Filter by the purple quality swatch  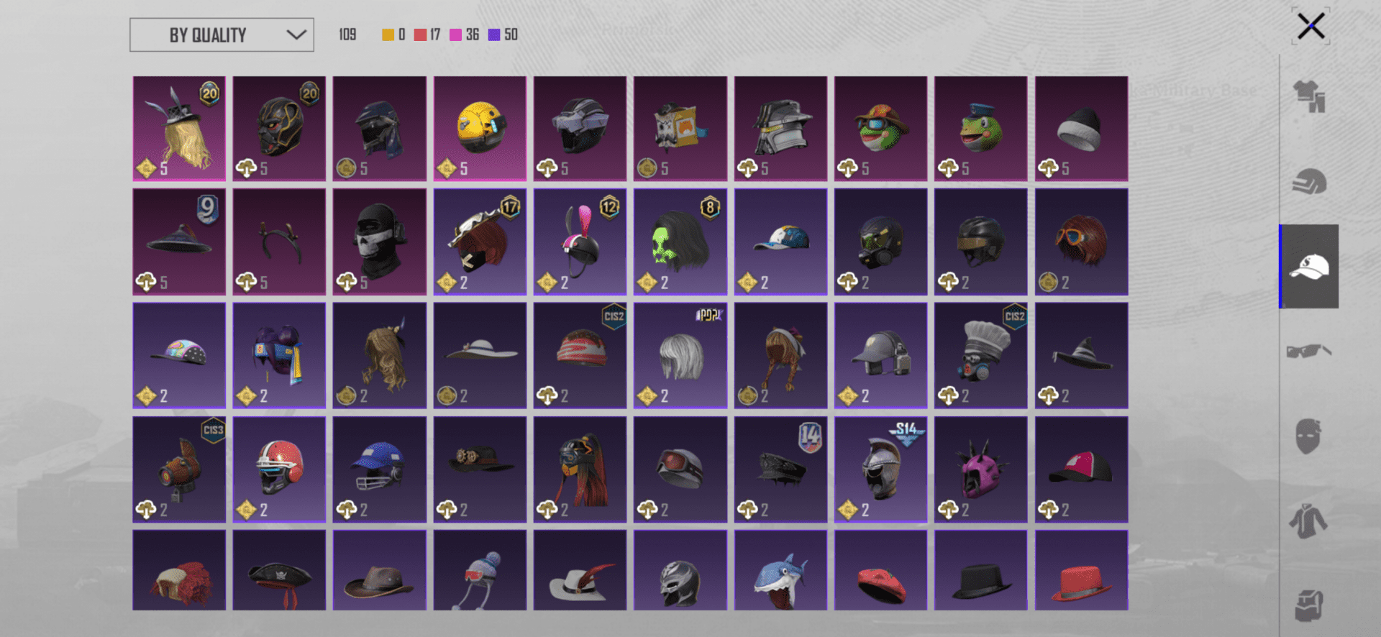coord(494,35)
